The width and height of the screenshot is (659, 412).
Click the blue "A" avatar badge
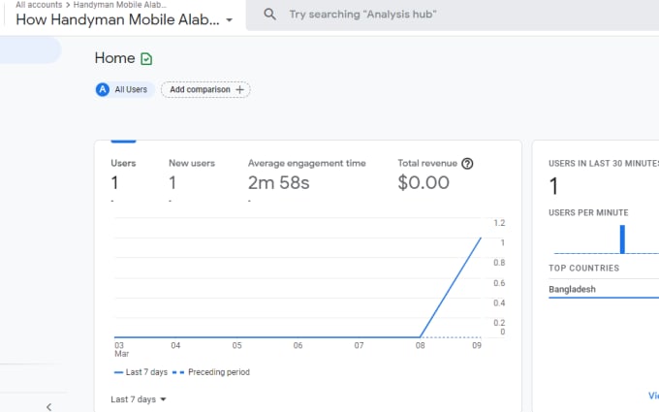pyautogui.click(x=103, y=89)
